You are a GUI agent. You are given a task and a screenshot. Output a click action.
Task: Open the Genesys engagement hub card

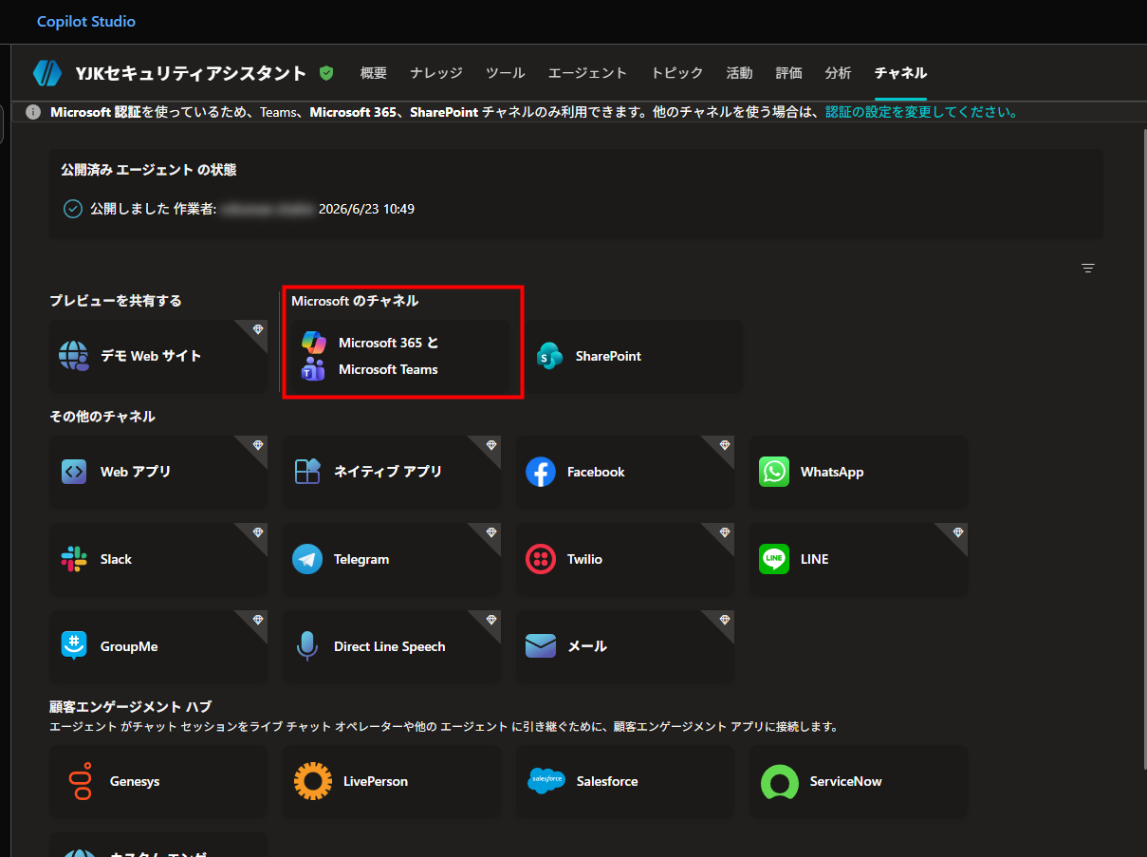tap(158, 781)
